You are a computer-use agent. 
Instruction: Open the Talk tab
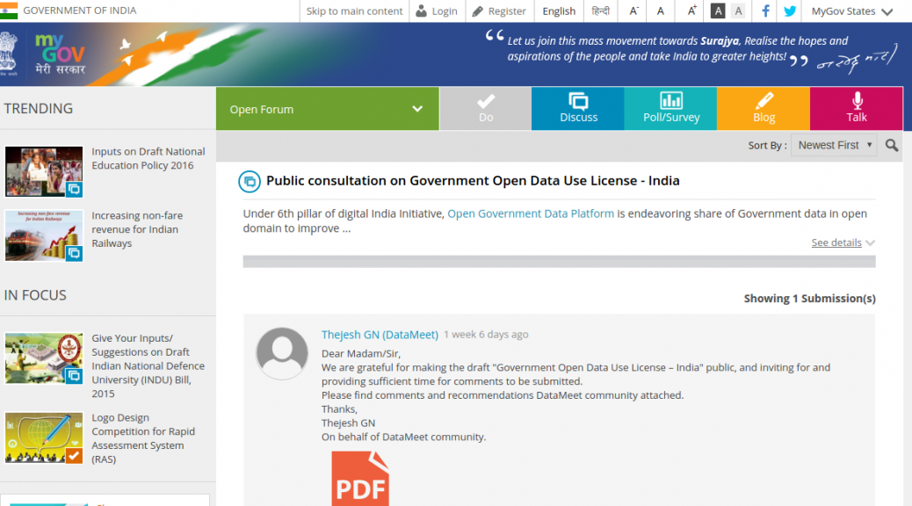[857, 109]
